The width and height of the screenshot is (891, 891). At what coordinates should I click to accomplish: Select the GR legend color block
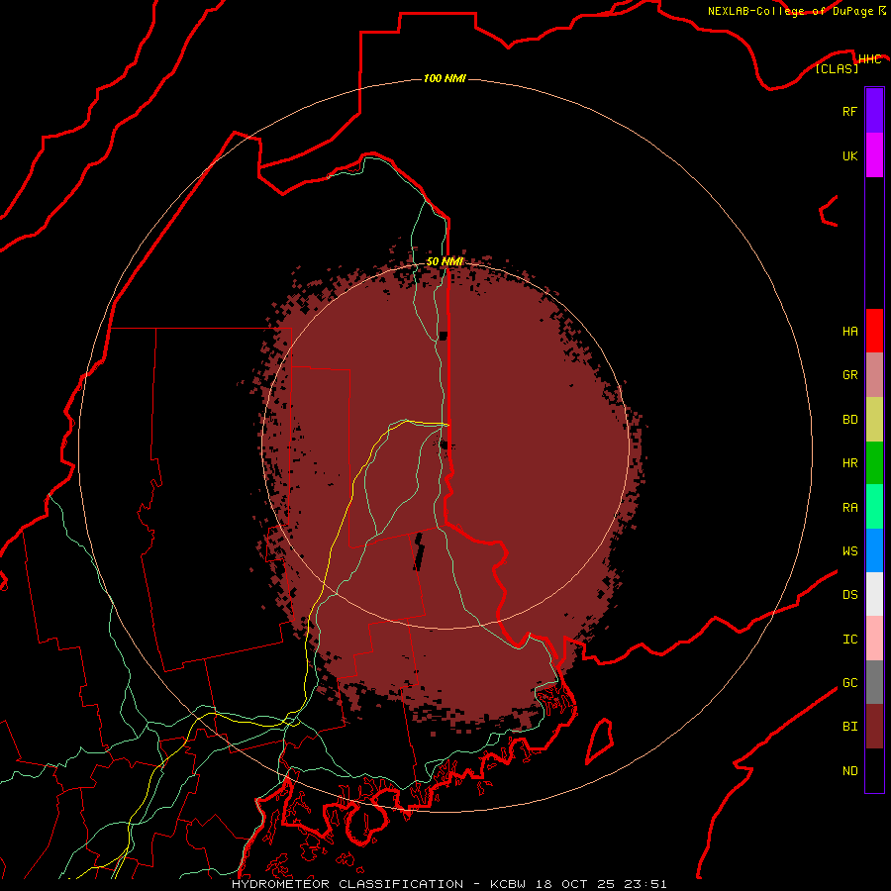[874, 375]
